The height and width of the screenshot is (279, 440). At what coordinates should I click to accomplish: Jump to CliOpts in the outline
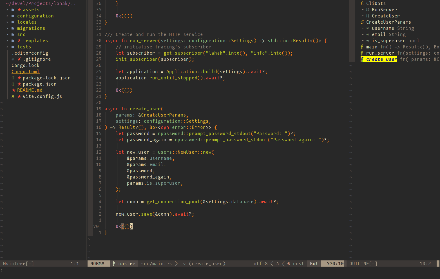pos(376,4)
